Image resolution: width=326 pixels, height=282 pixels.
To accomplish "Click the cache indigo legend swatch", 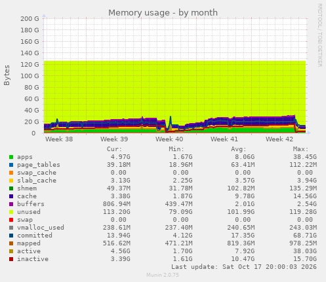I will [11, 196].
